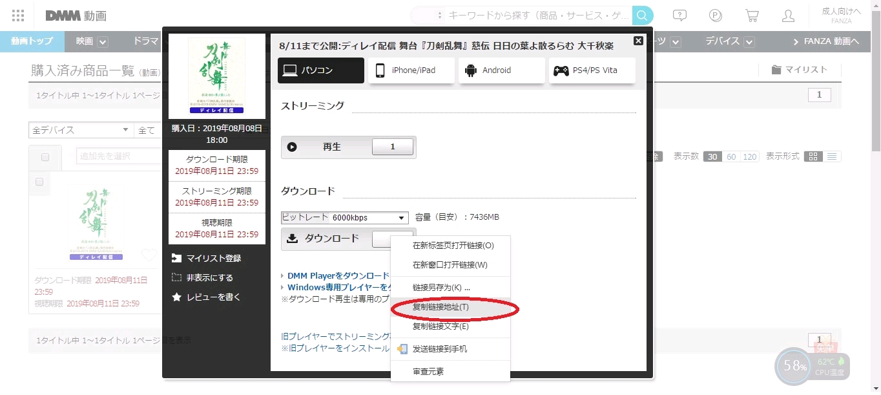
Task: Click the マイリスト登録 icon
Action: (x=176, y=259)
